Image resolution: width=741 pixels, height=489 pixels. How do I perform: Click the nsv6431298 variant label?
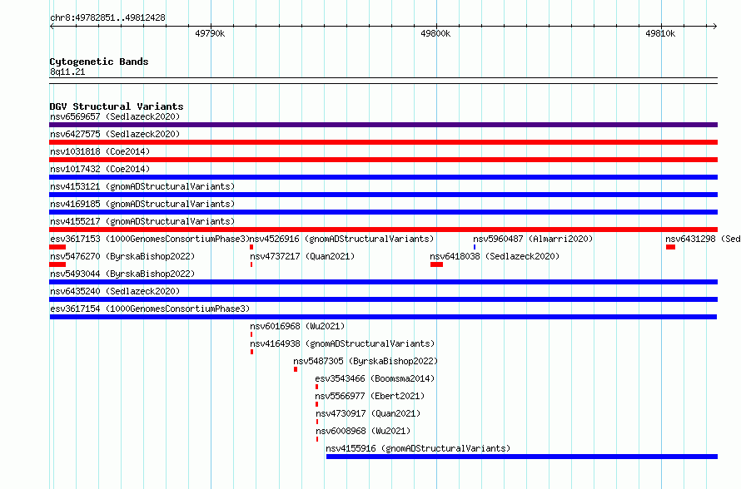[x=703, y=239]
